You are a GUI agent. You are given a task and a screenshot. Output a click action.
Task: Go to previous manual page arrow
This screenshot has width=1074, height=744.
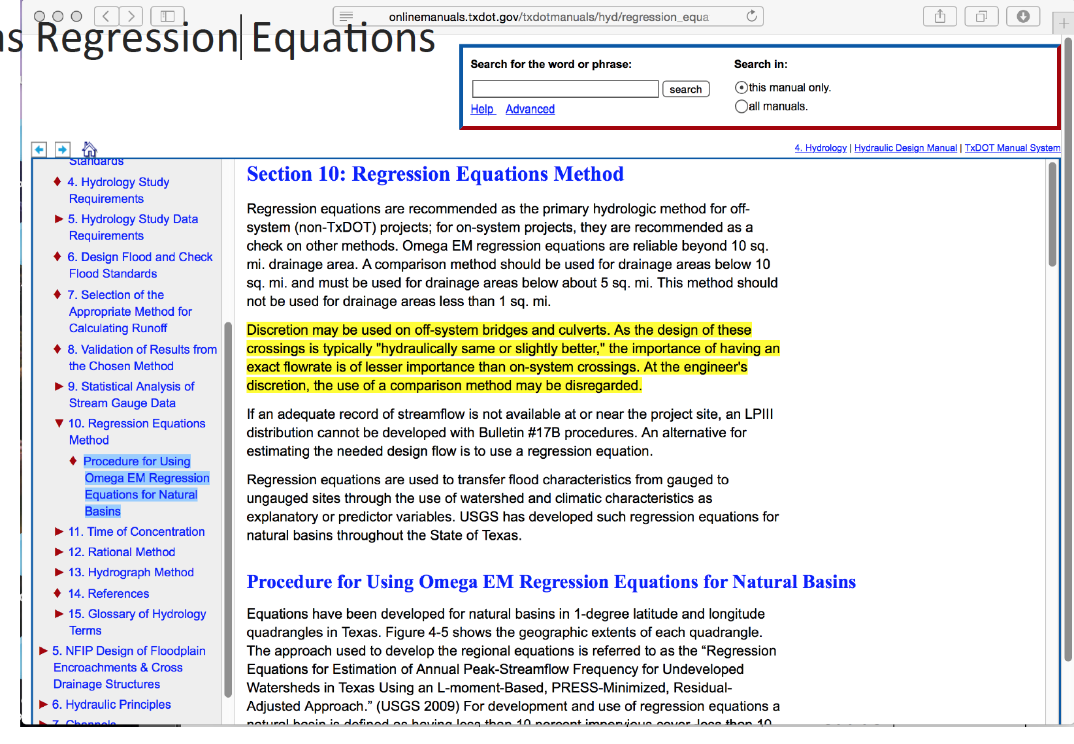tap(39, 149)
